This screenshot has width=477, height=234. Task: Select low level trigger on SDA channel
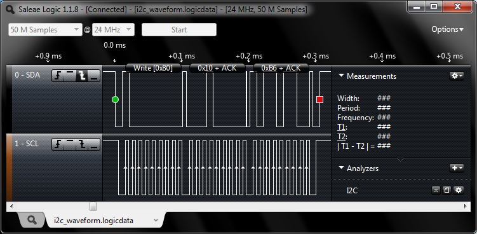click(x=94, y=76)
